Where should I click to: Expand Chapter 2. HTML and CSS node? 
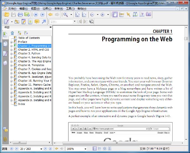point(11,50)
